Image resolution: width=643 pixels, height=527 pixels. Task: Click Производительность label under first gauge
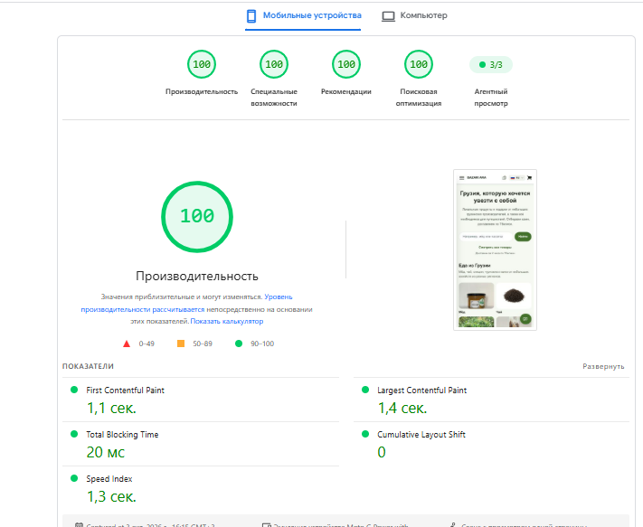pos(202,91)
